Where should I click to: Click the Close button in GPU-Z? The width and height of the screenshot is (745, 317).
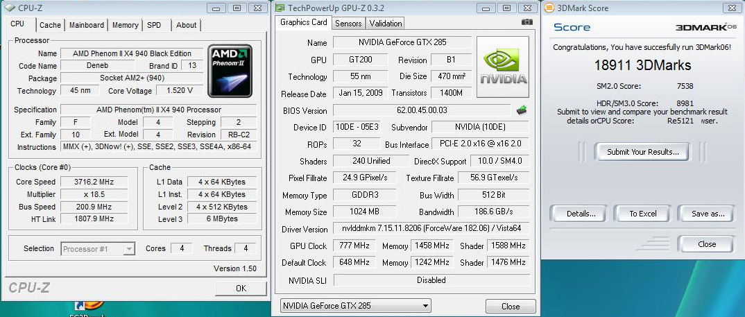tap(511, 307)
